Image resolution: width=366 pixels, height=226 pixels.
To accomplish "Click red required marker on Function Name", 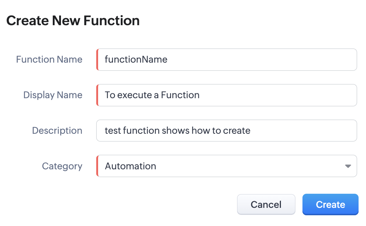I will [97, 60].
